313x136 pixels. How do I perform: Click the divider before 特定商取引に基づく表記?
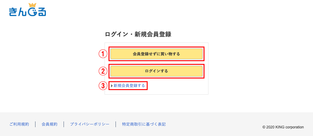(116, 124)
